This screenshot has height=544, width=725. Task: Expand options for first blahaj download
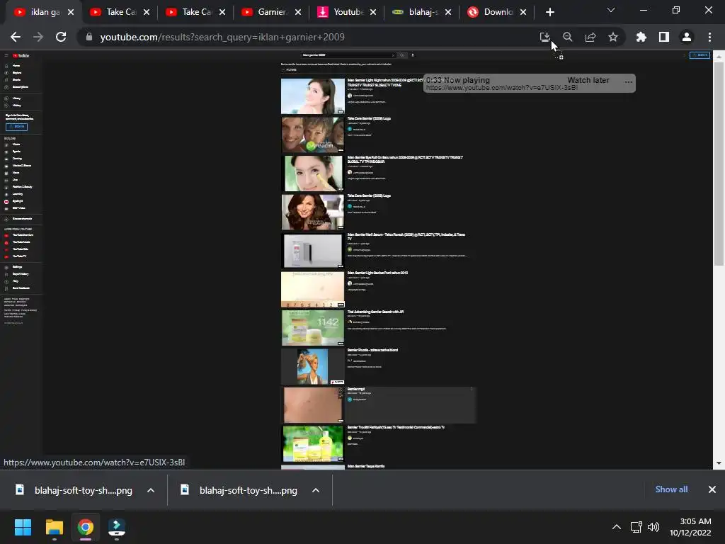151,490
